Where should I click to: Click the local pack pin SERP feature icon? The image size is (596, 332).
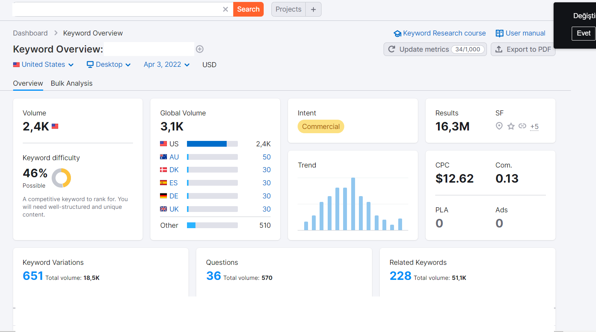(499, 126)
